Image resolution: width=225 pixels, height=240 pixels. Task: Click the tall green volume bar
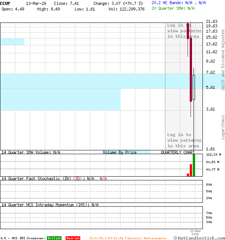click(194, 165)
